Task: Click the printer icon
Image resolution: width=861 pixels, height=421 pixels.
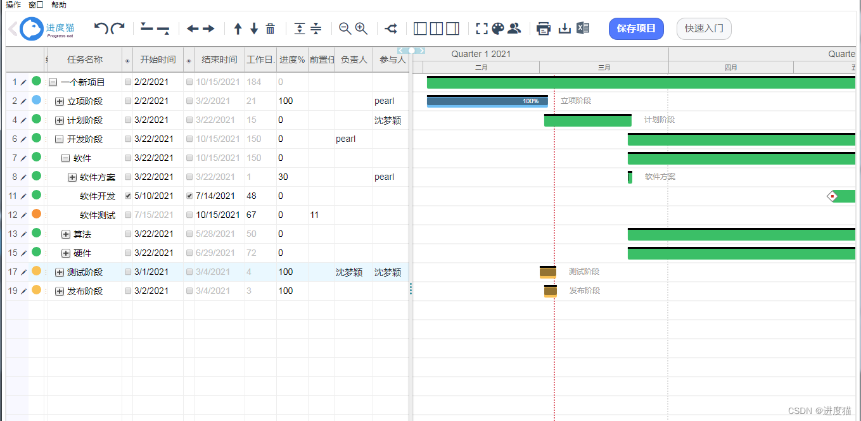Action: pyautogui.click(x=544, y=28)
